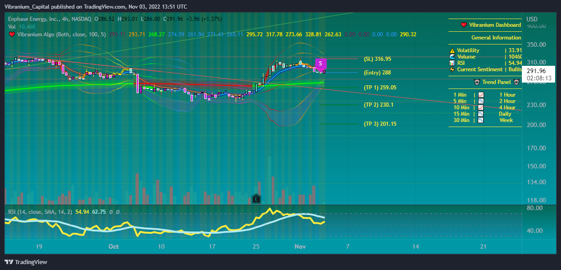Click the (SL) 316.95 stop loss label
561x270 pixels.
(378, 59)
